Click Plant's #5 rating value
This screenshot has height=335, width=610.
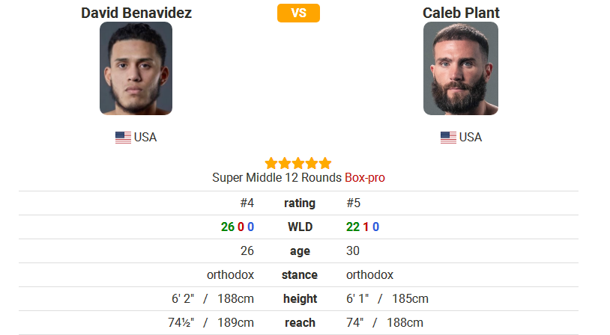[353, 203]
